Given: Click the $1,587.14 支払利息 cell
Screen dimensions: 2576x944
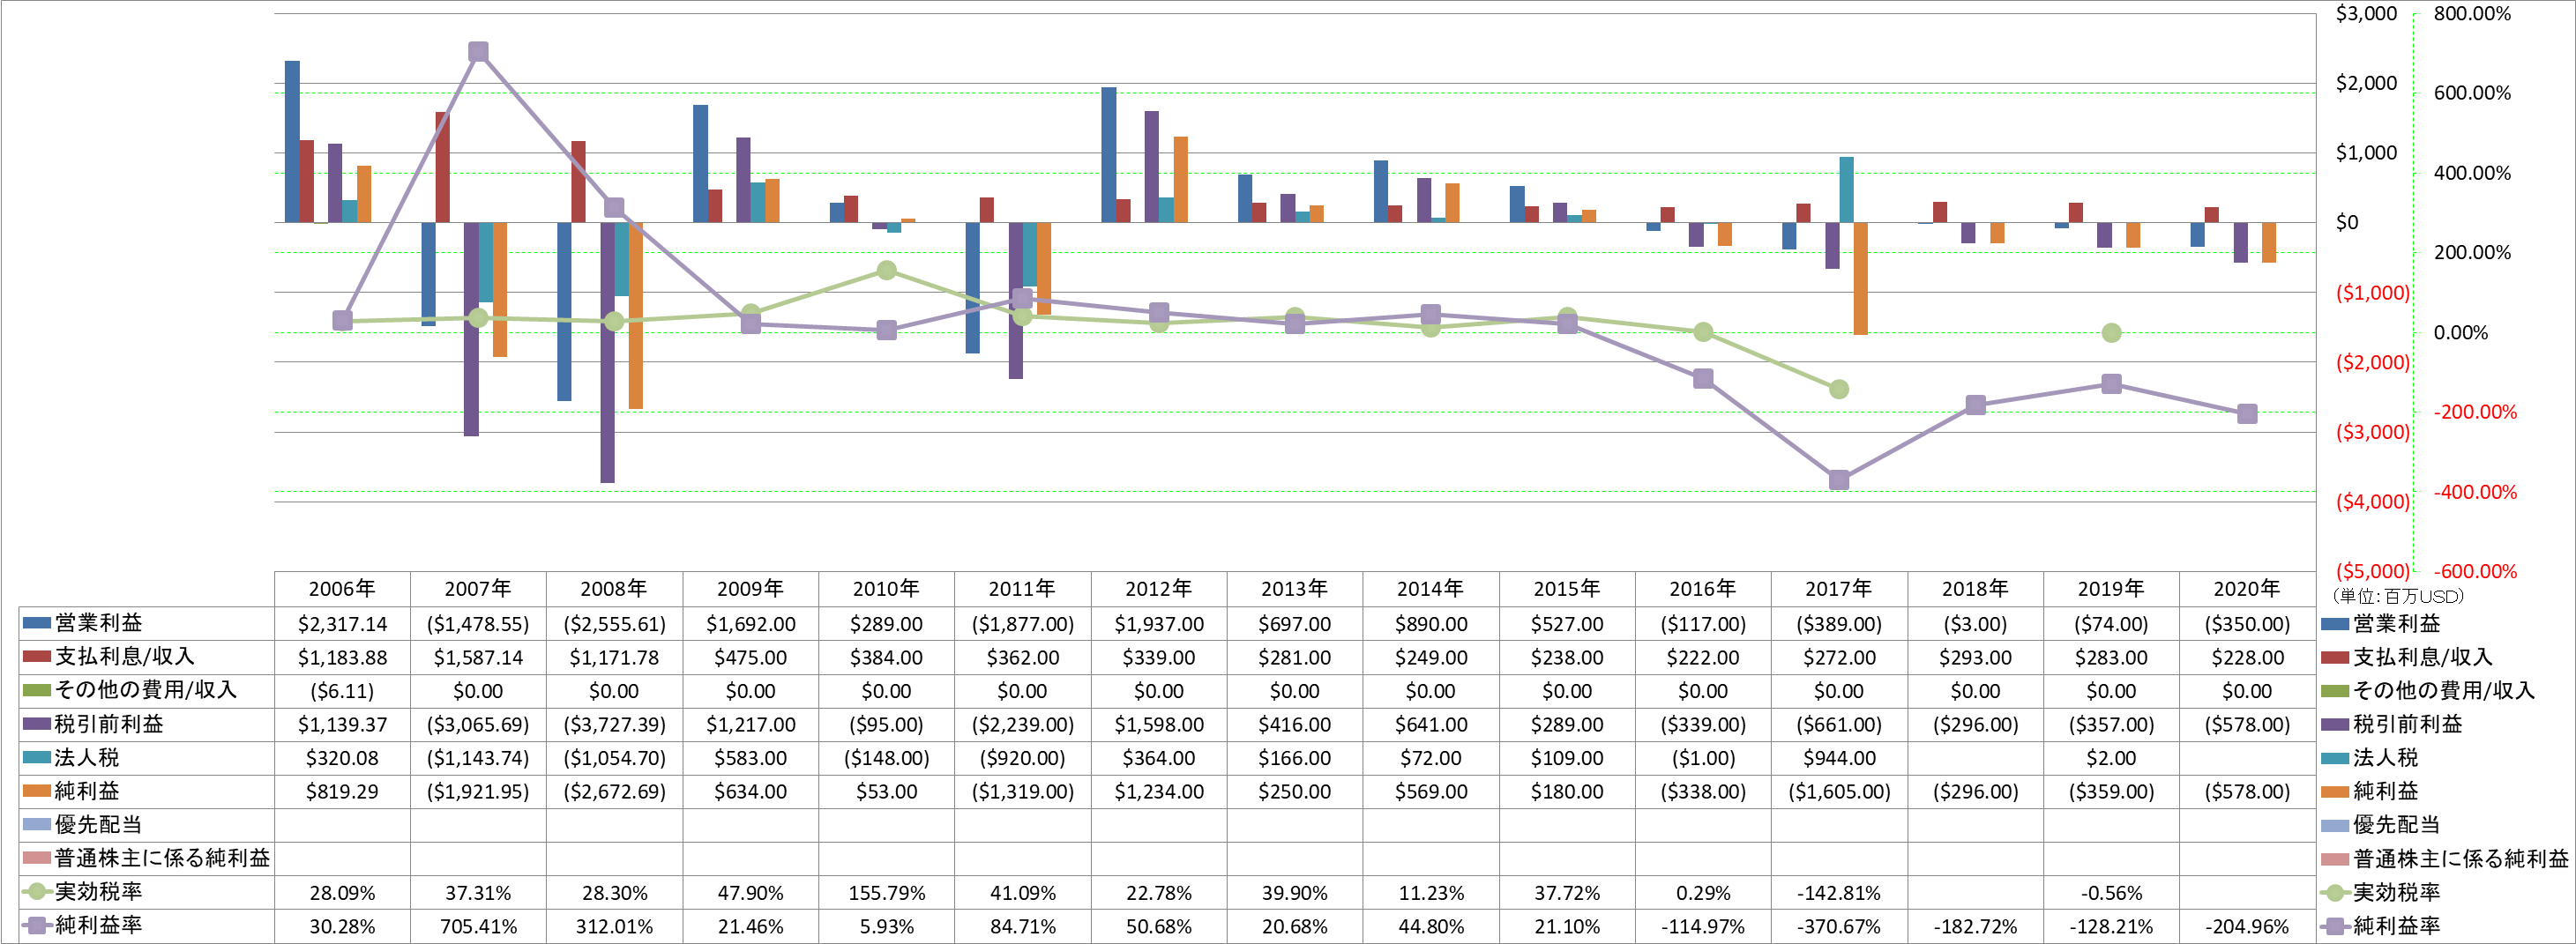Looking at the screenshot, I should 478,658.
